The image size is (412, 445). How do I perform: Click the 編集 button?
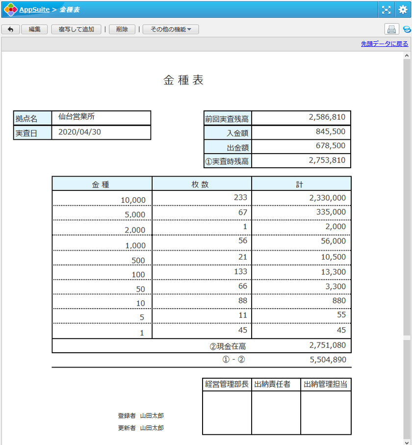click(34, 29)
